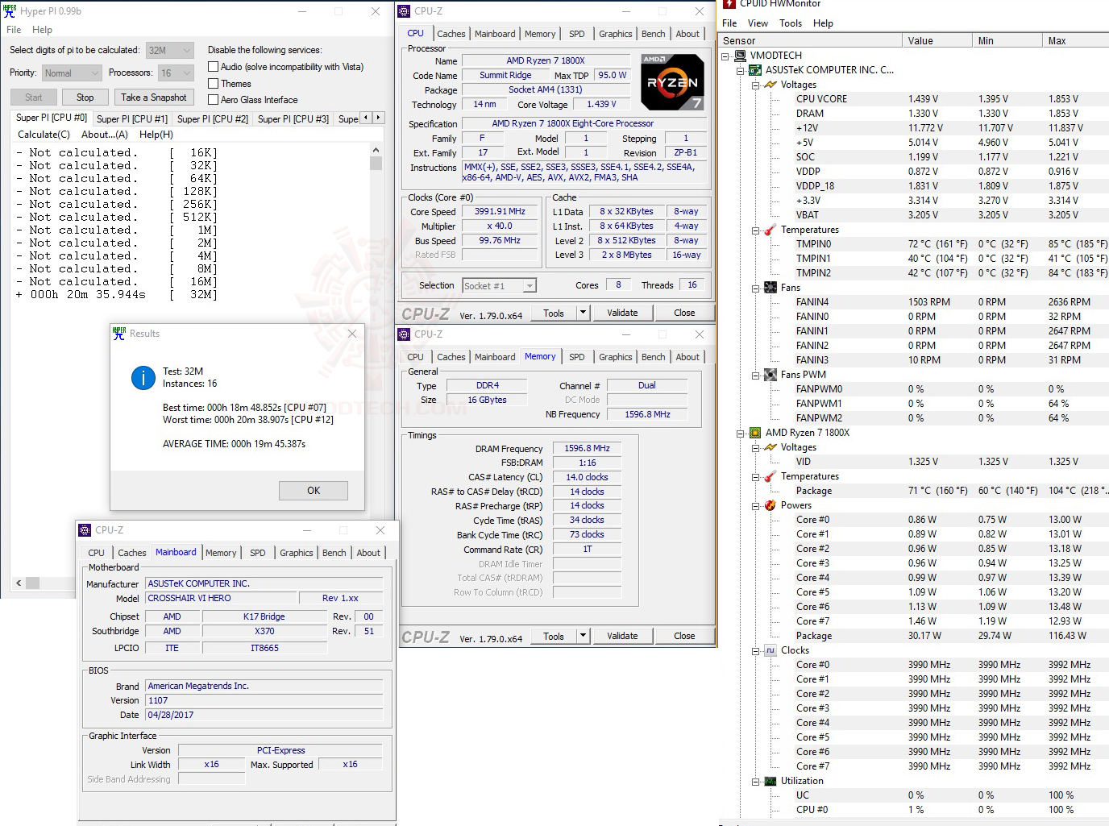Viewport: 1109px width, 826px height.
Task: Click OK in the Results dialog
Action: pyautogui.click(x=314, y=491)
